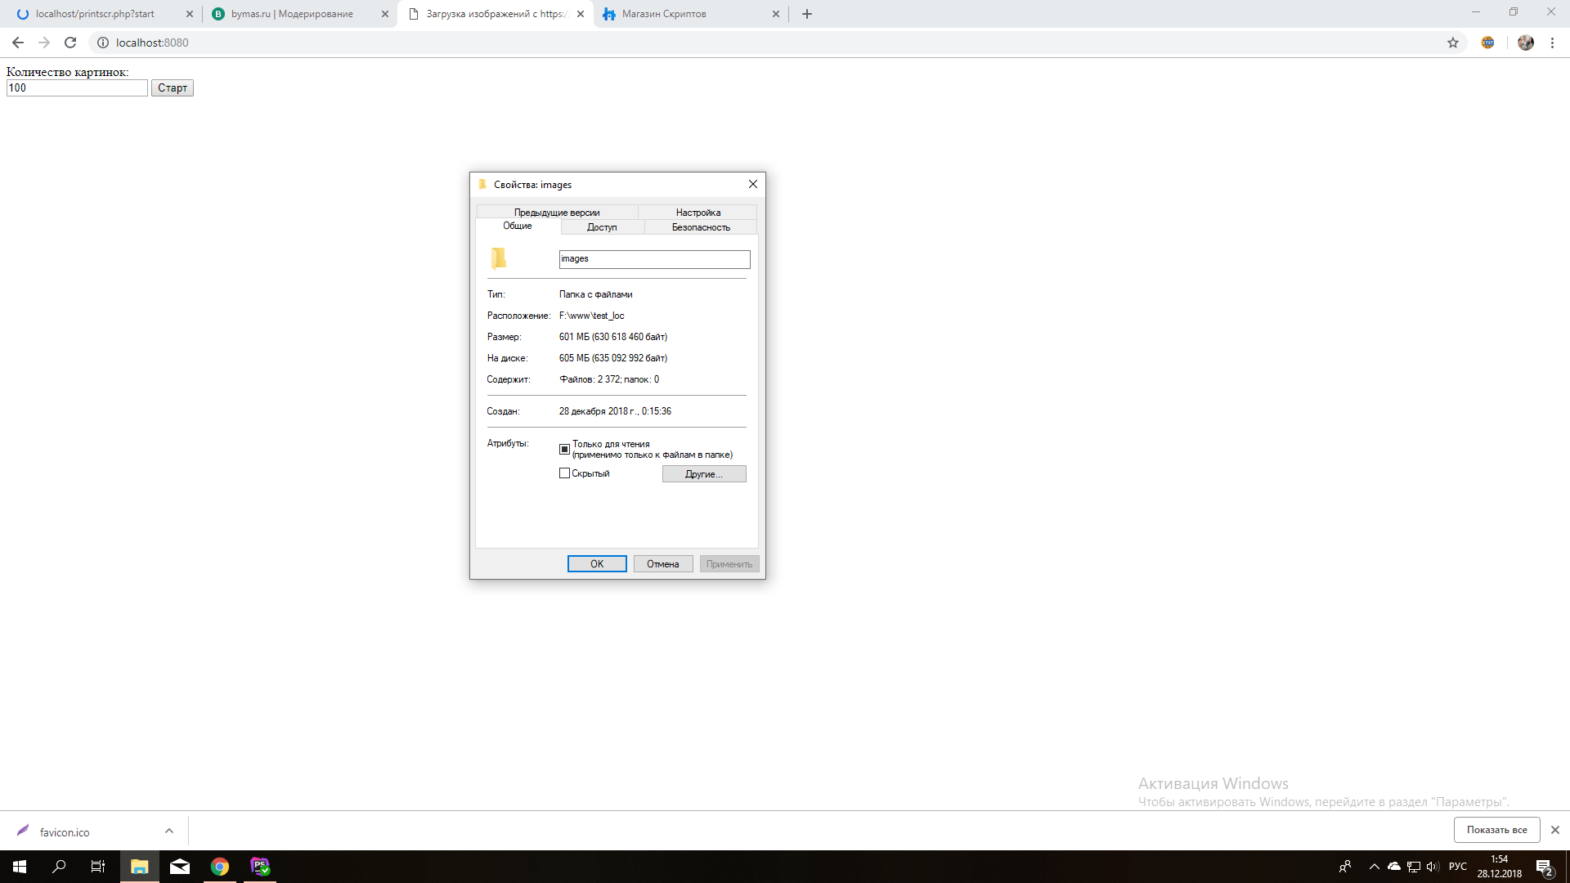1570x883 pixels.
Task: Click the site information icon
Action: point(103,43)
